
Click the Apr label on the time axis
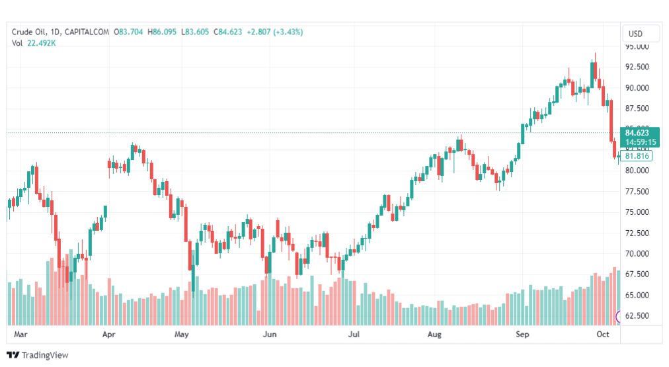(109, 335)
